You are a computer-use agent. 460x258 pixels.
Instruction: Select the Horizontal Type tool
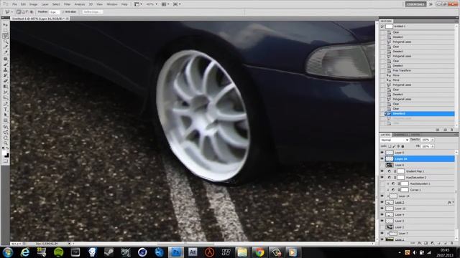tap(5, 109)
